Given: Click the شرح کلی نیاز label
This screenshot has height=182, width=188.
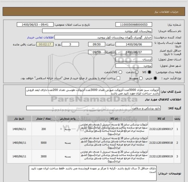Looking at the screenshot, I should click(171, 92).
